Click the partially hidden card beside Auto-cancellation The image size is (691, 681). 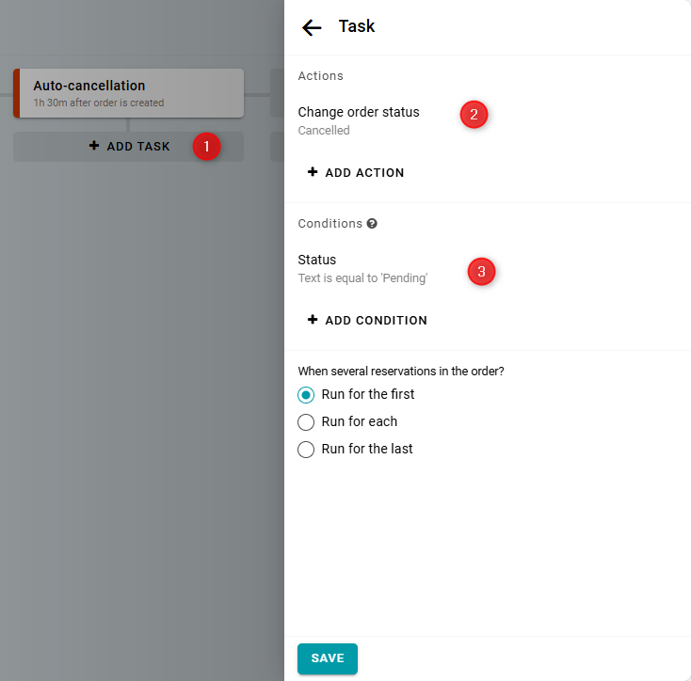coord(277,93)
